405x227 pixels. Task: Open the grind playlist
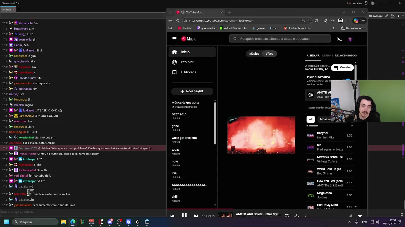[x=192, y=128]
